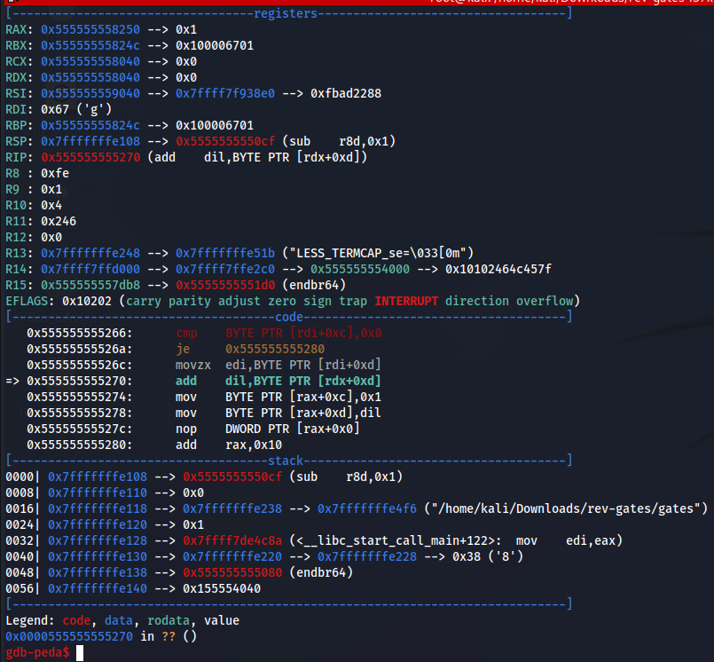Click R14 address 0x7ffff7ffd000
This screenshot has width=714, height=662.
coord(90,269)
